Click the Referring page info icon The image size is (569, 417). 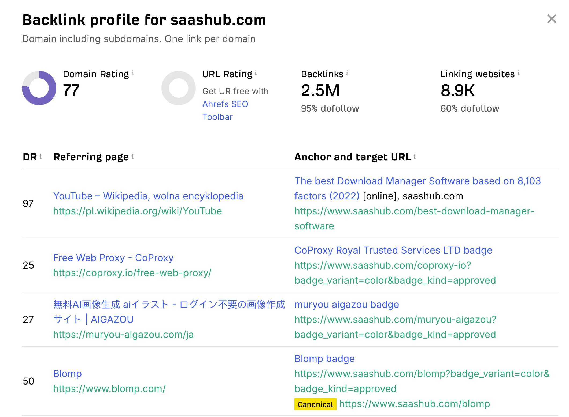(x=133, y=156)
